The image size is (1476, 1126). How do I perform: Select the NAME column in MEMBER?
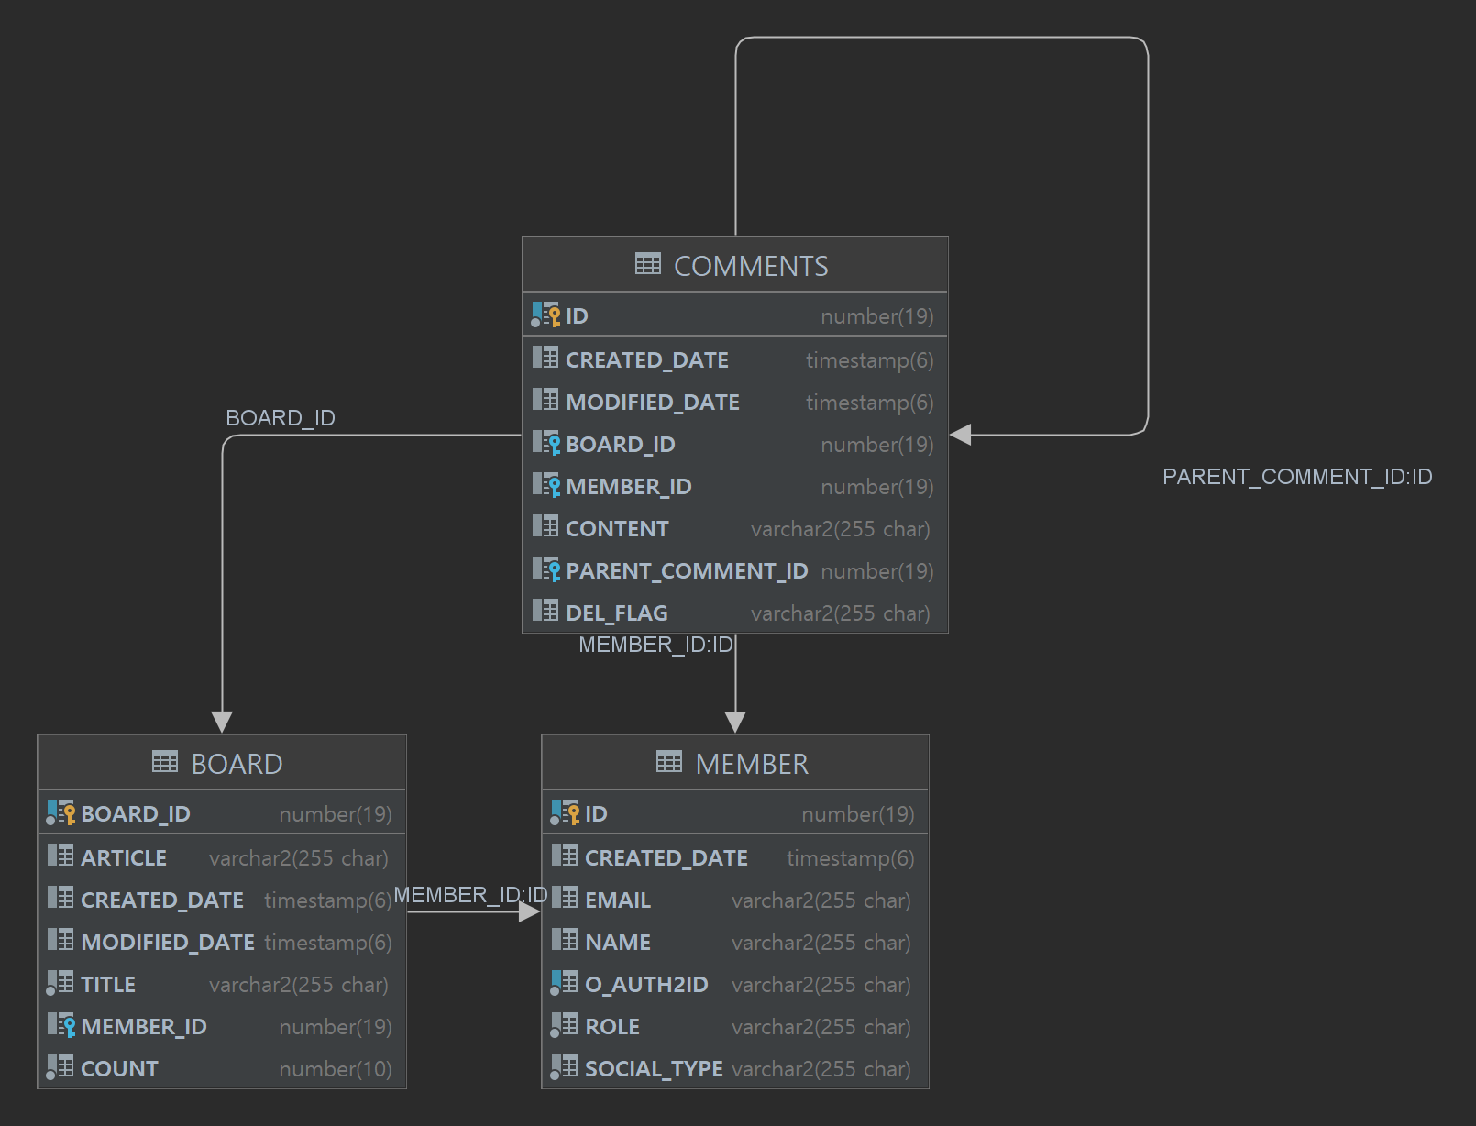pyautogui.click(x=735, y=942)
